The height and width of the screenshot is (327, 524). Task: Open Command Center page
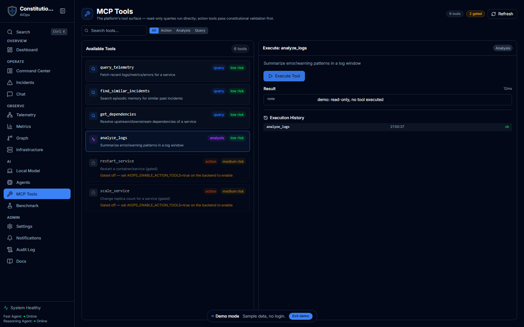[x=37, y=71]
